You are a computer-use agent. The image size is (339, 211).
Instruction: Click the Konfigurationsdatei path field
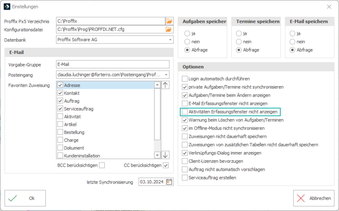111,29
